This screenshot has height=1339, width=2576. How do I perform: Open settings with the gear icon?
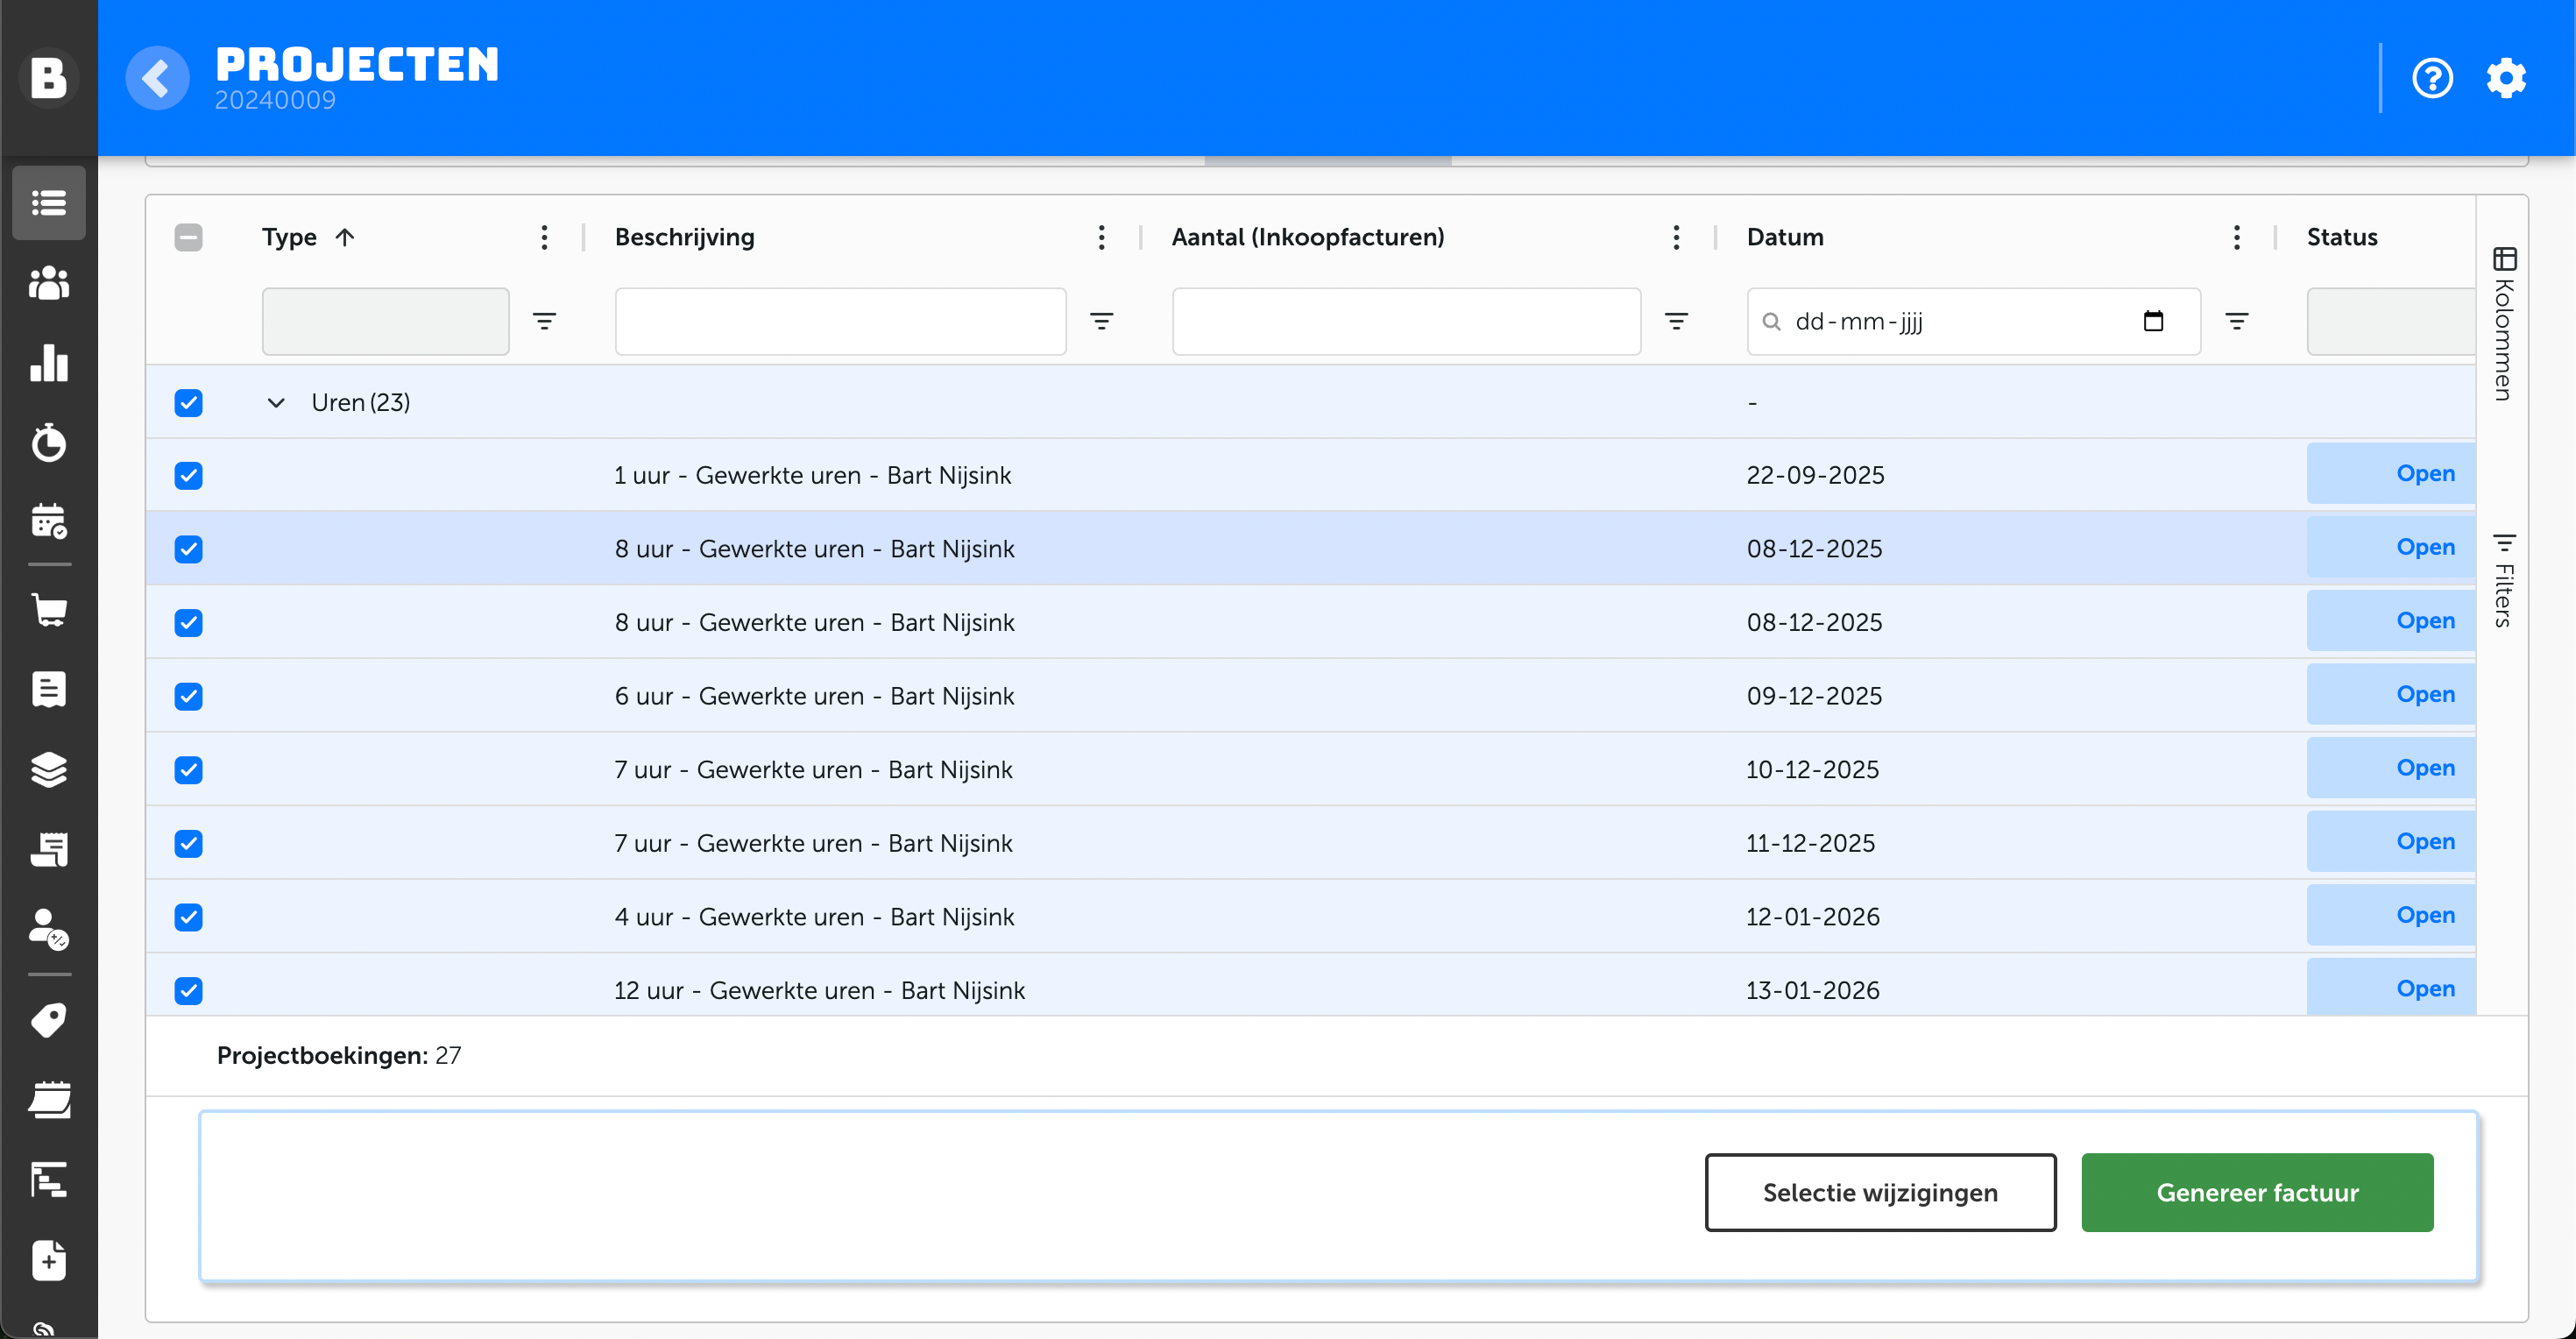pos(2506,78)
